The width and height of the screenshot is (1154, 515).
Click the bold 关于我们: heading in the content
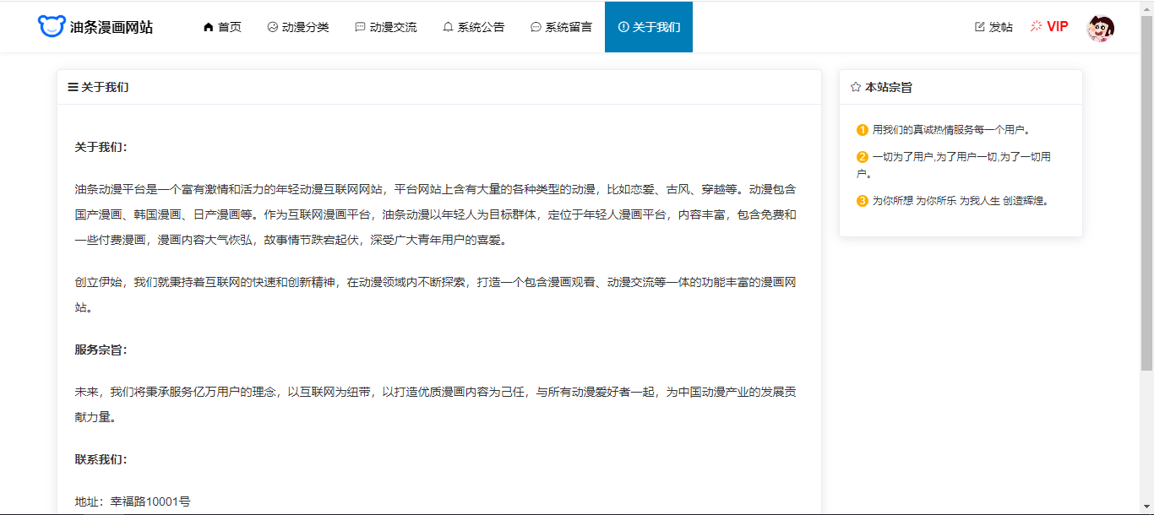pyautogui.click(x=101, y=147)
